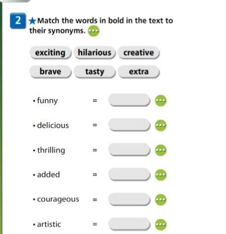Click the answer box for funny
The height and width of the screenshot is (234, 226).
click(129, 100)
